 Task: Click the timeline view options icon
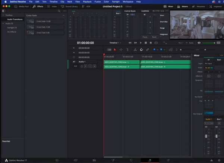109,50
